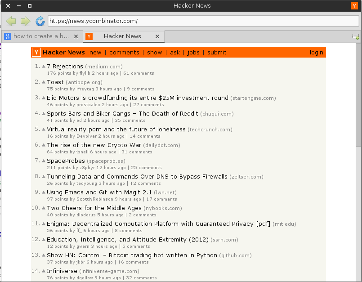The image size is (362, 282).
Task: Upvote 'Two Cheers for the Middle Ages'
Action: tap(44, 208)
